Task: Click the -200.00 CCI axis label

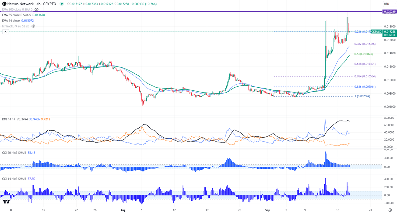Action: click(389, 203)
